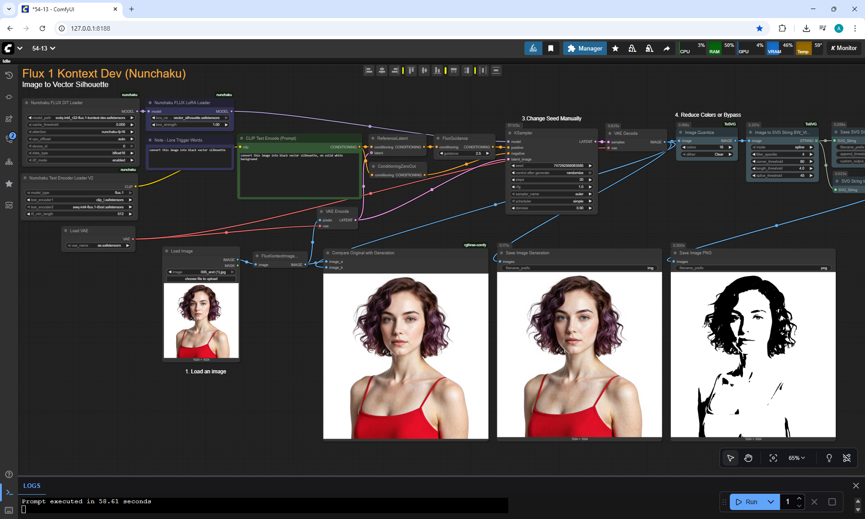This screenshot has height=519, width=865.
Task: Open the help icon in left sidebar
Action: click(x=9, y=474)
